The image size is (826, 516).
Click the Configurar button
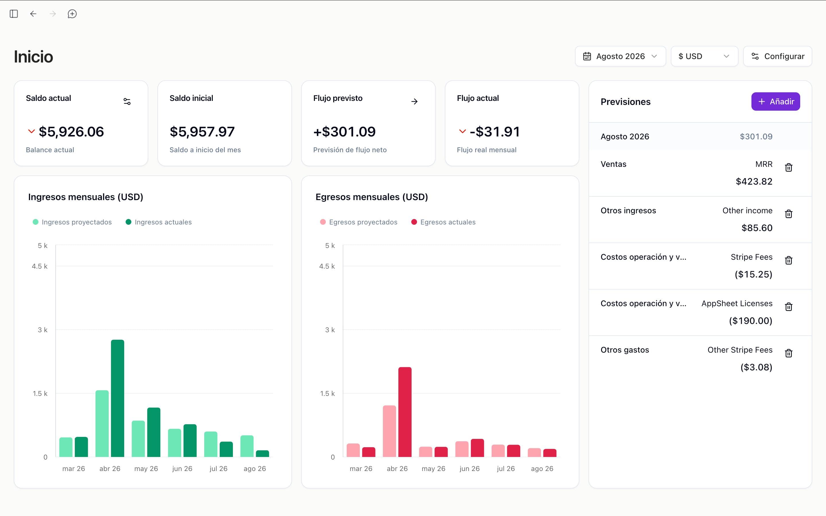pos(777,56)
